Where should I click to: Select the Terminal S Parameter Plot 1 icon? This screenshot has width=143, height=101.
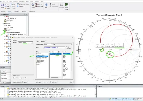click(x=7, y=32)
